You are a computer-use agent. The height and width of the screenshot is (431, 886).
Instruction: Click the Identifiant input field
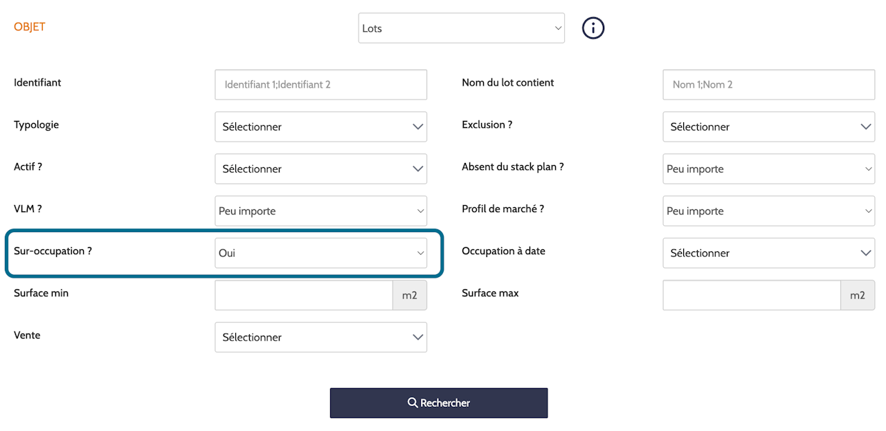pos(320,84)
